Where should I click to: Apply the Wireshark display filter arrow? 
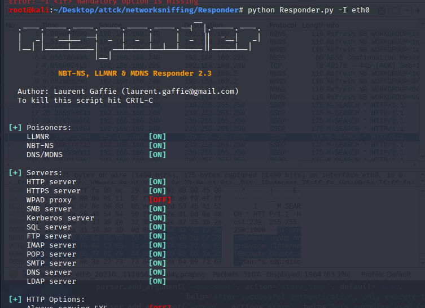[x=393, y=11]
